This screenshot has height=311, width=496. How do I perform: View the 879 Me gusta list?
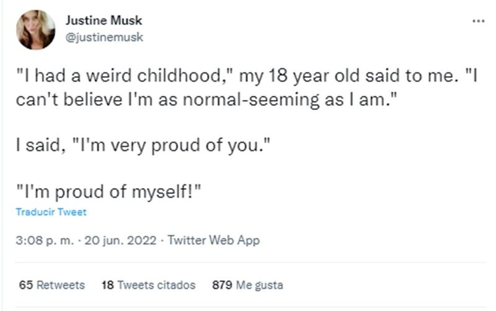click(247, 285)
